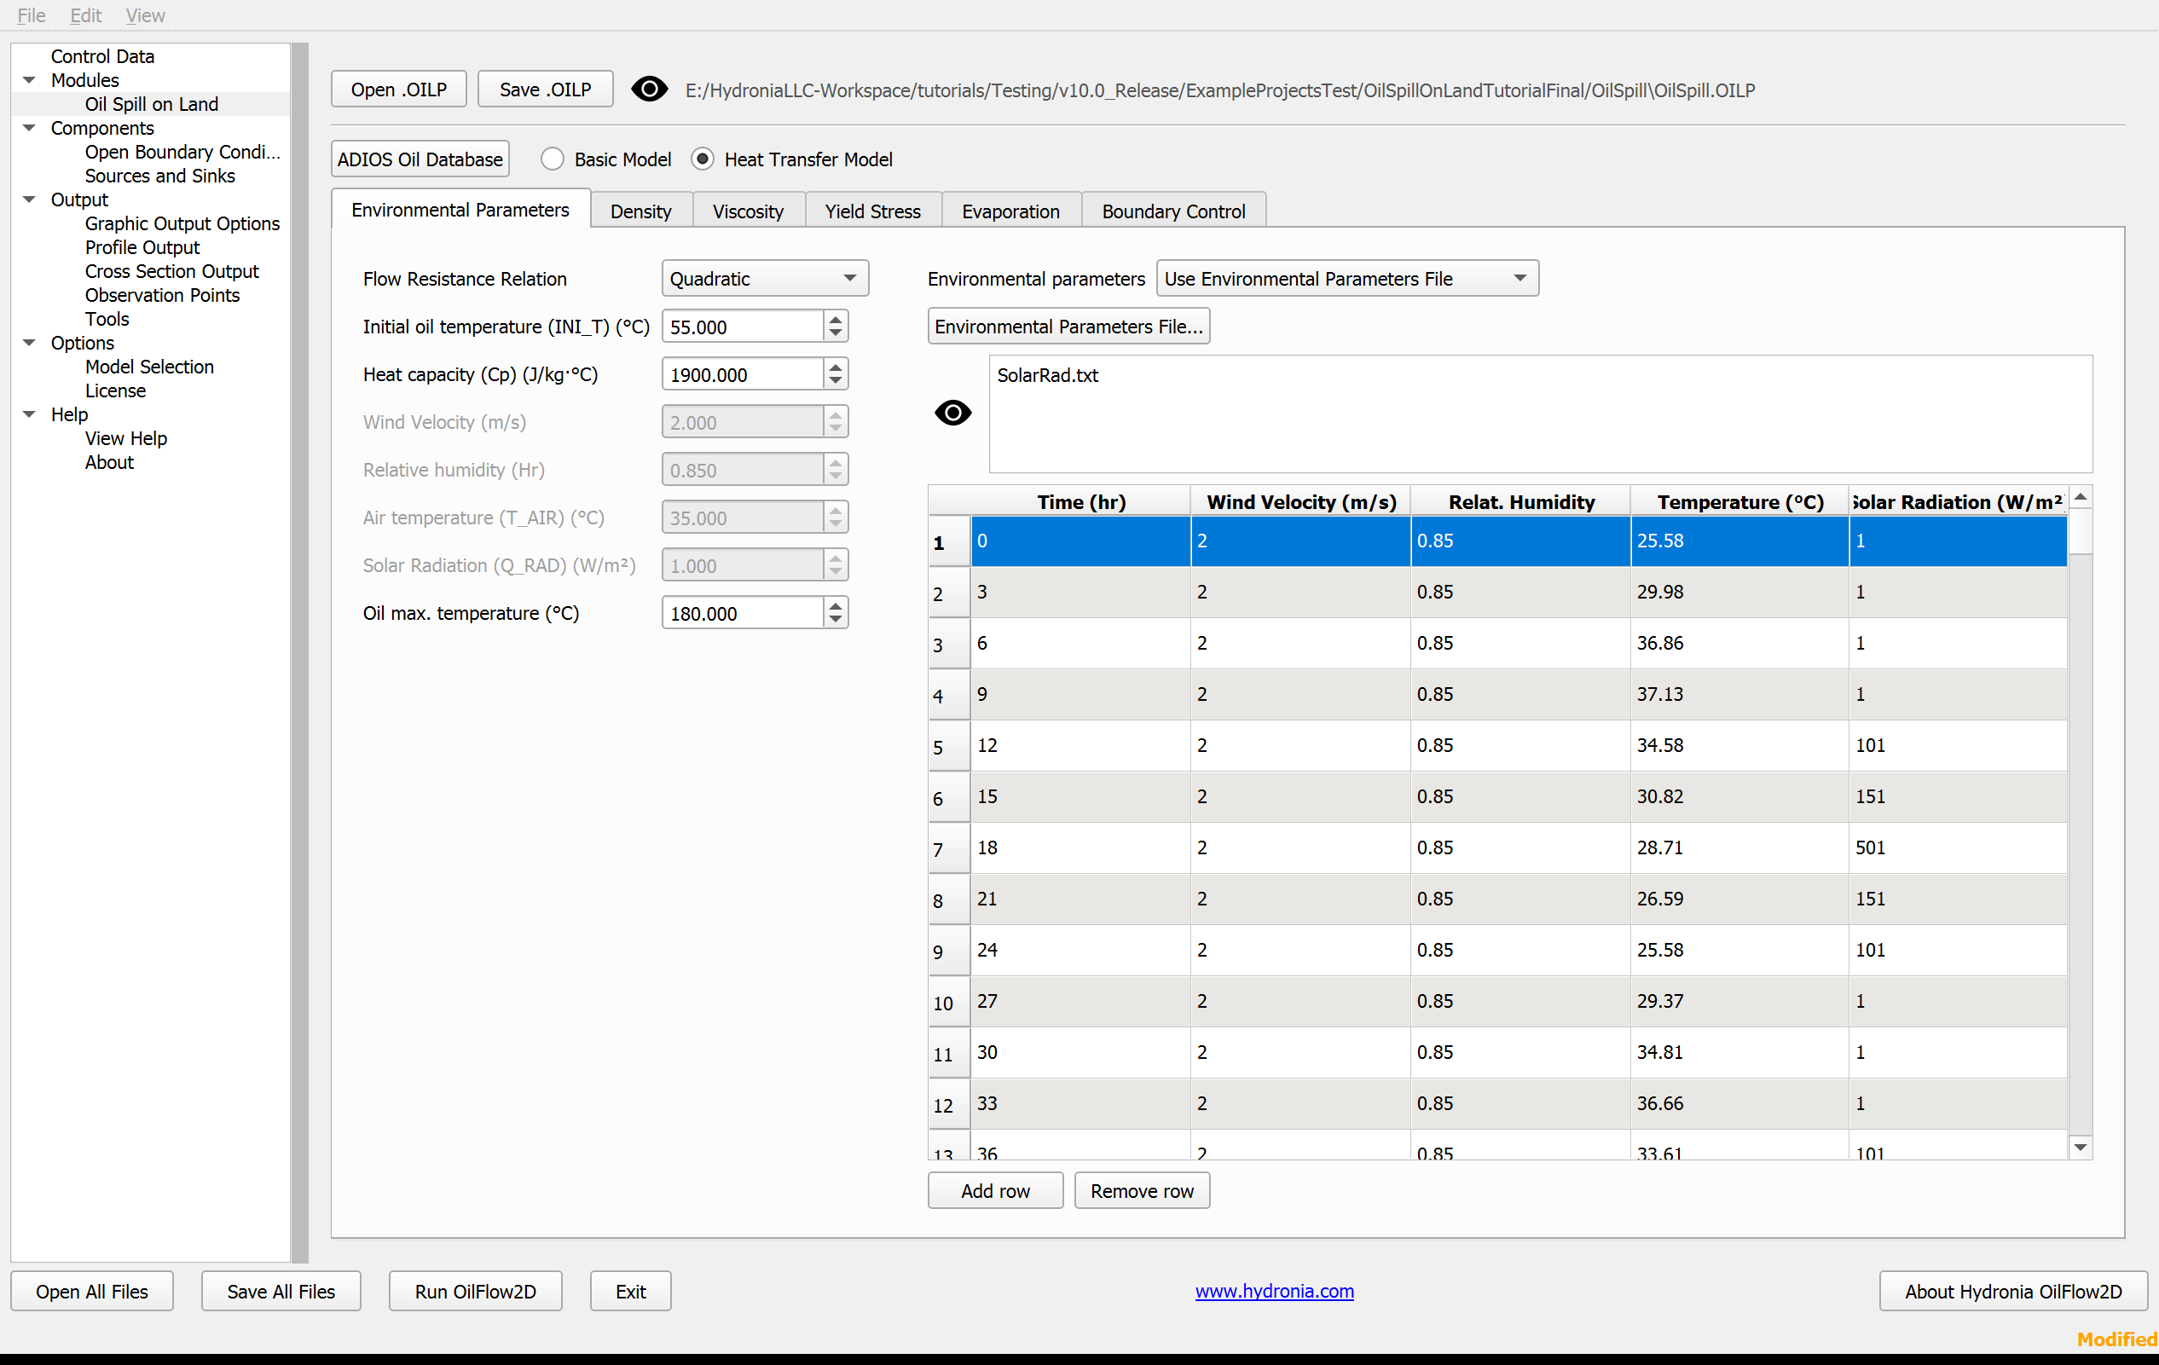The width and height of the screenshot is (2159, 1365).
Task: Click Add row below the table
Action: (995, 1191)
